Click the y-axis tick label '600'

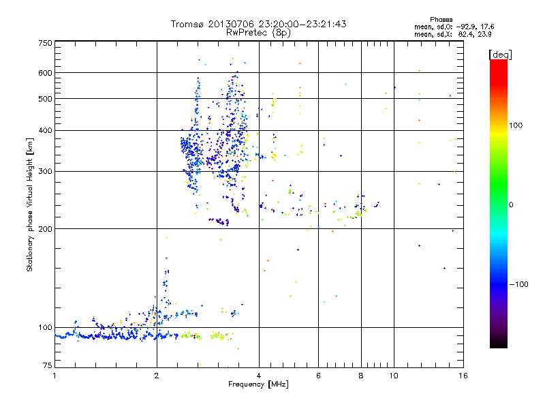45,73
